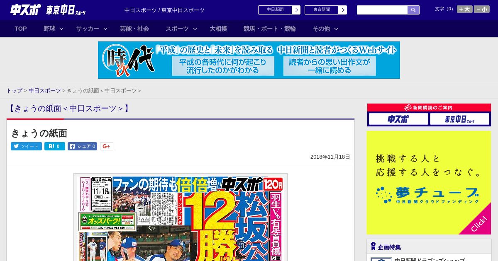Click the 中スポ logo in header

click(26, 10)
